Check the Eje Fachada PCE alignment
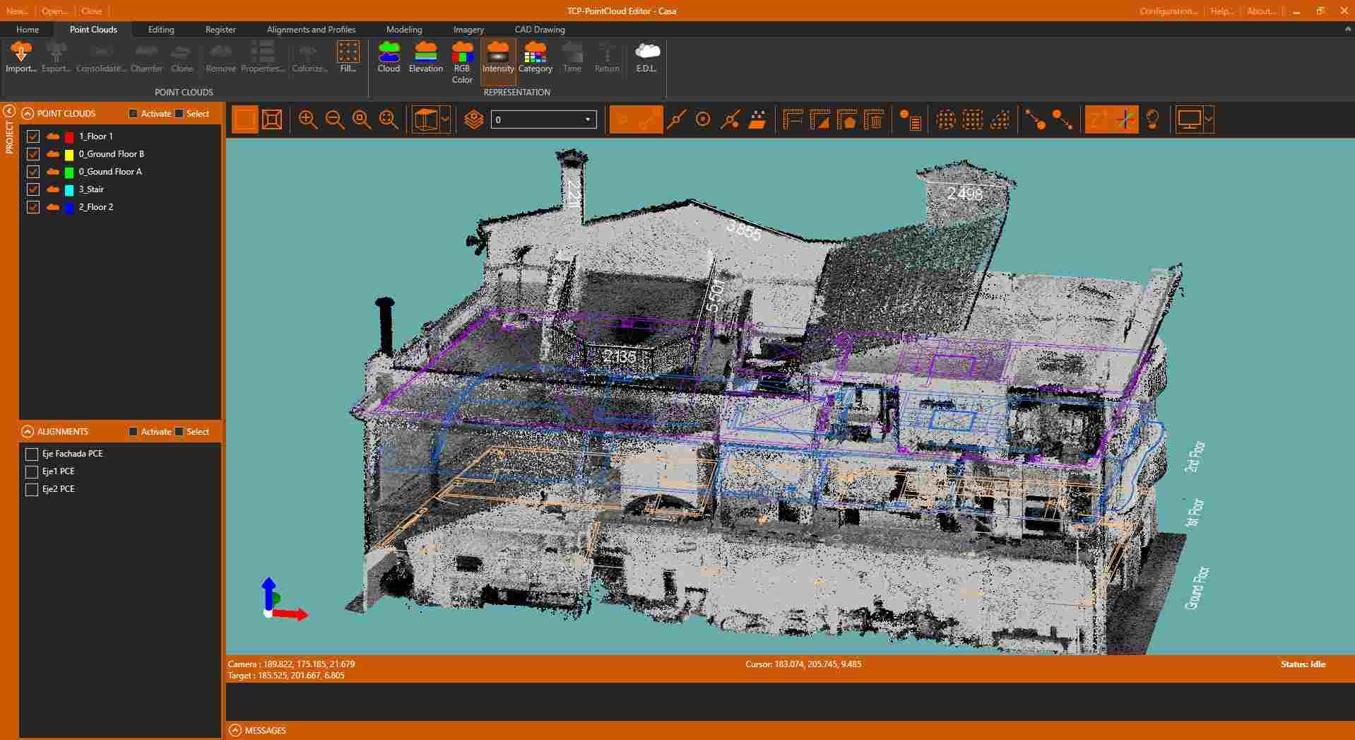1355x740 pixels. click(x=31, y=454)
